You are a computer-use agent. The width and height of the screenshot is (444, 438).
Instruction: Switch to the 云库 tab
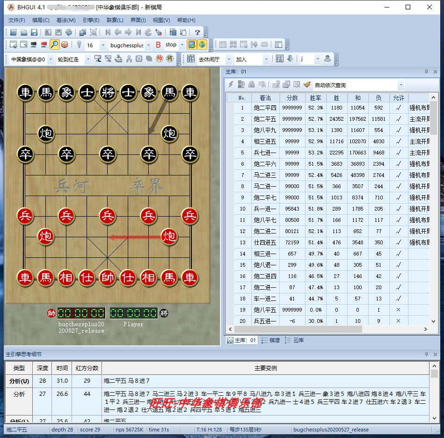pyautogui.click(x=294, y=340)
